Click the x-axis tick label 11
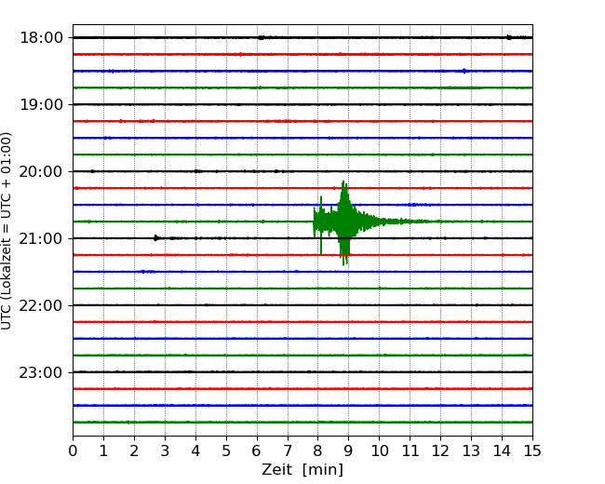This screenshot has width=605, height=484. 410,450
